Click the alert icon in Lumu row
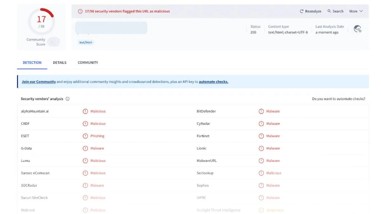The height and width of the screenshot is (214, 381). pyautogui.click(x=85, y=161)
